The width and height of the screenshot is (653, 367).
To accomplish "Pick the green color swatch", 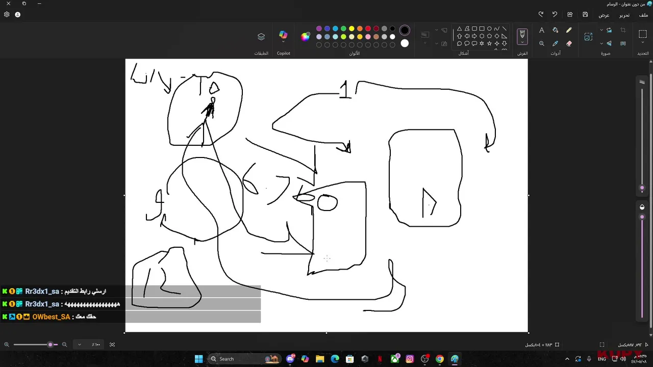I will 343,29.
